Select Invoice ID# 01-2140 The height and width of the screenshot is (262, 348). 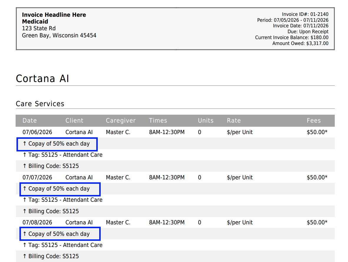(305, 14)
